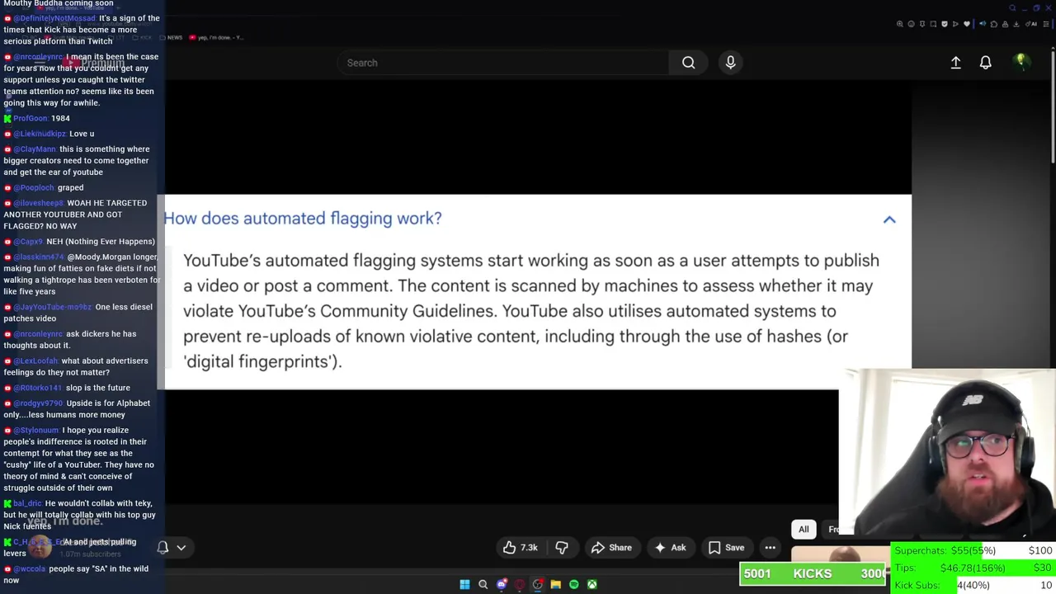Toggle the channel subscription notification bell
The image size is (1056, 594).
[163, 547]
